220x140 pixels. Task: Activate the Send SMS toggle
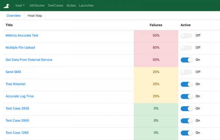(186, 72)
